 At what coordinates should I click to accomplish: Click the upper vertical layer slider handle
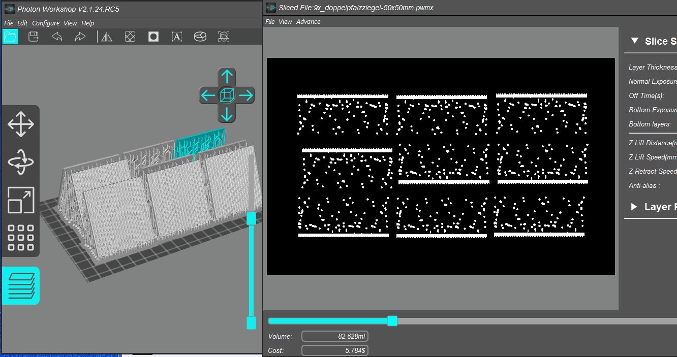click(x=251, y=218)
